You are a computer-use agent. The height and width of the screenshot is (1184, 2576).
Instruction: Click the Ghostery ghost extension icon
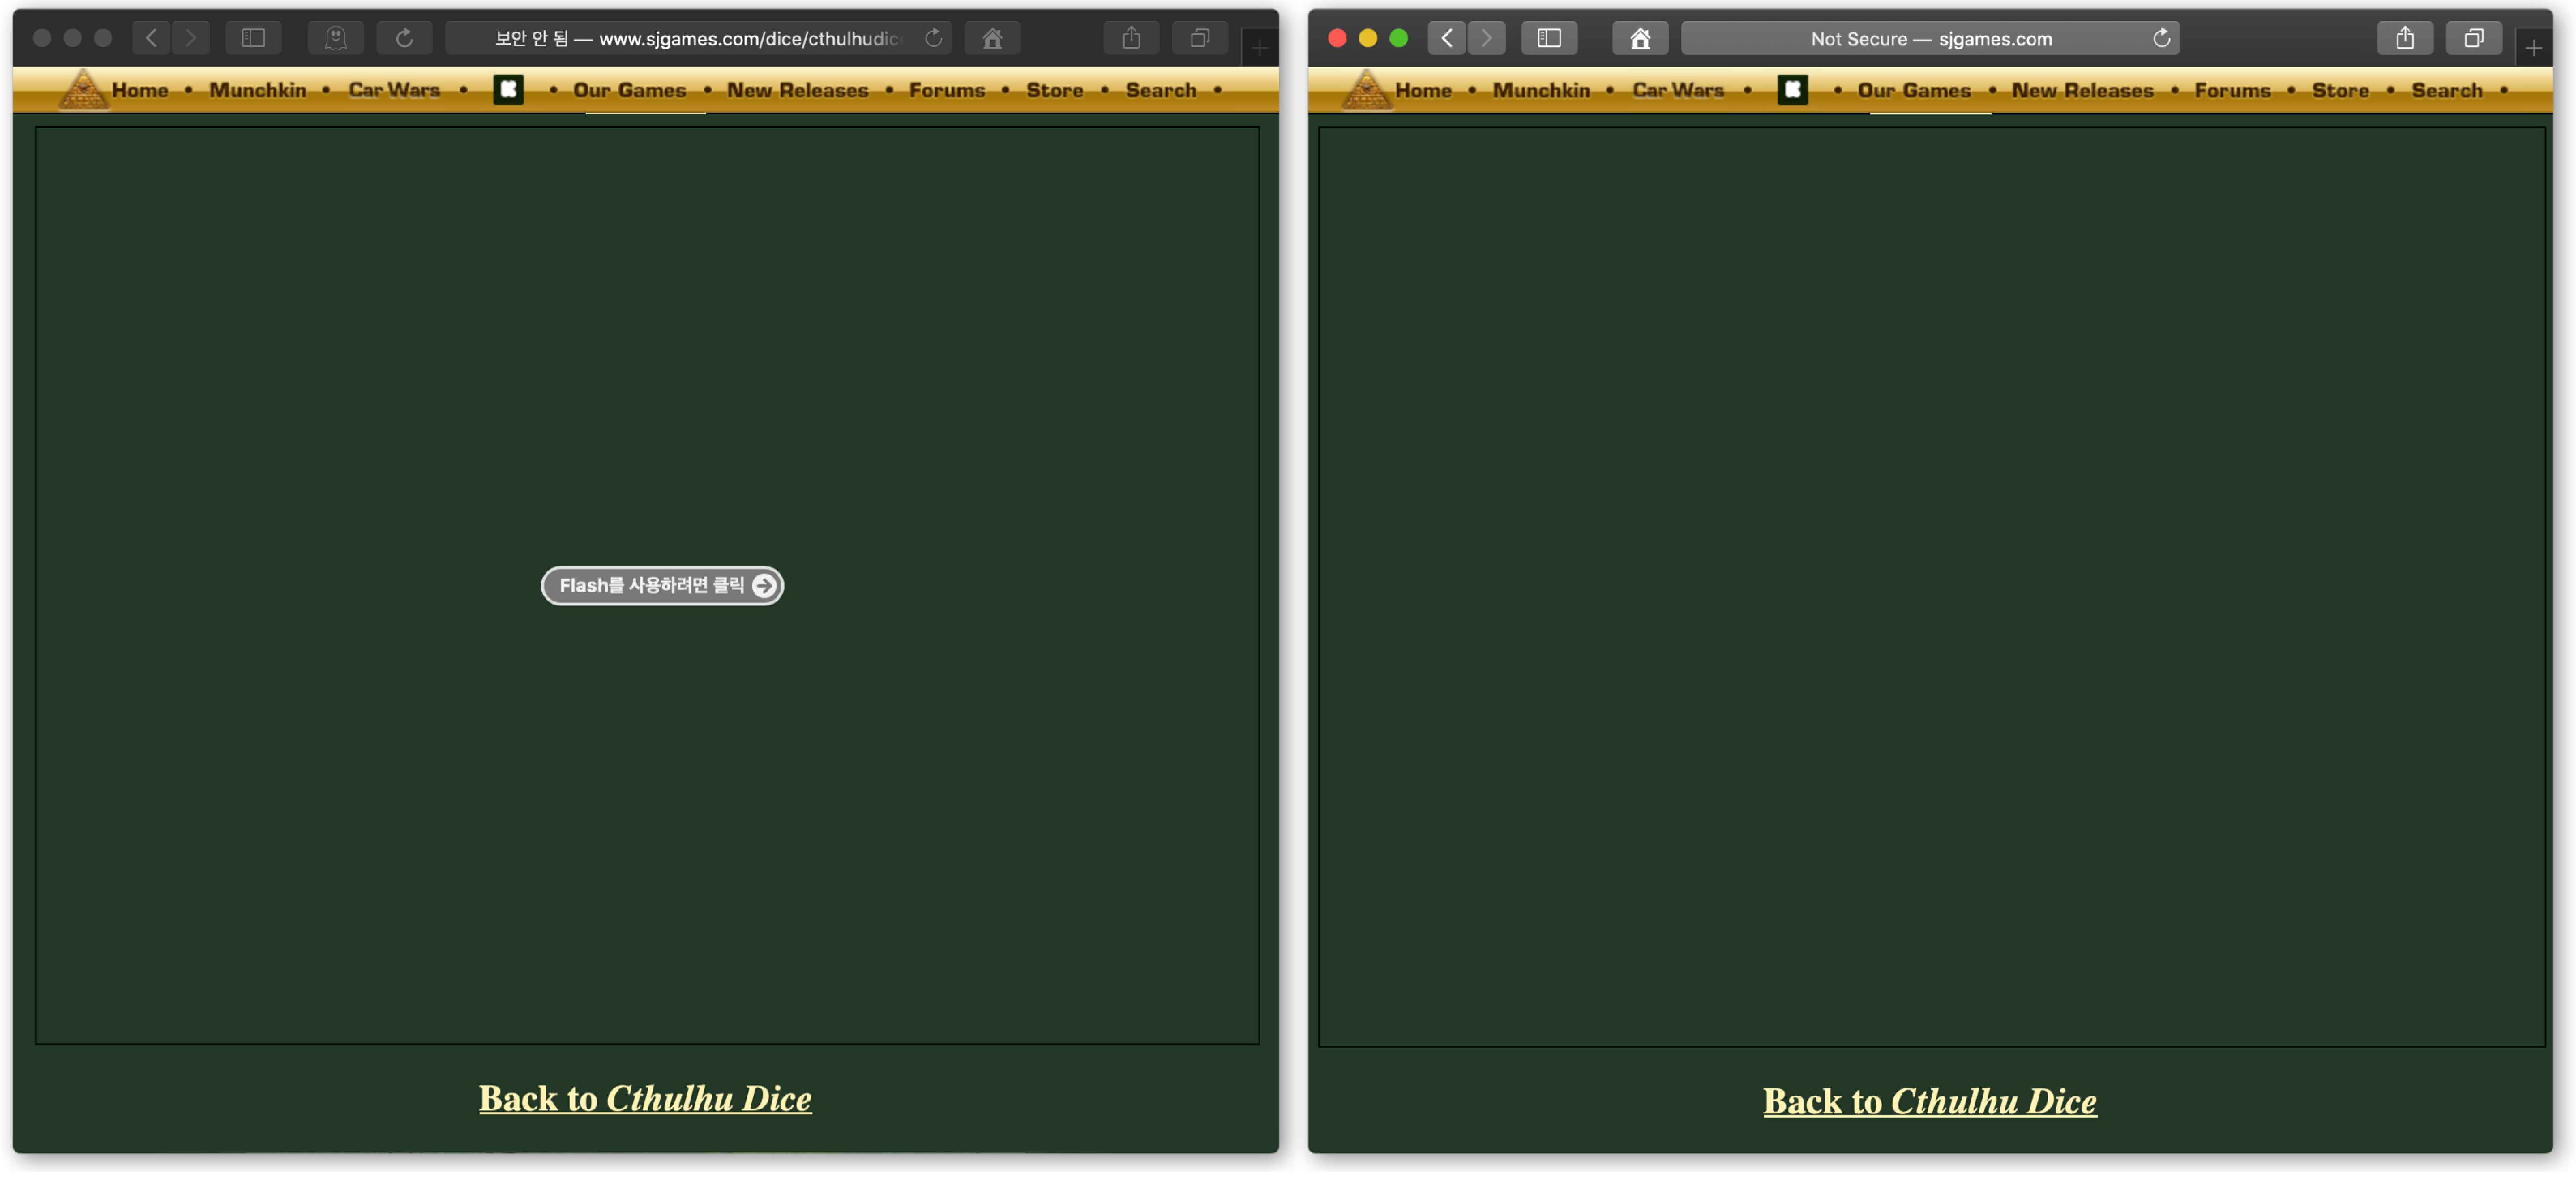coord(336,38)
